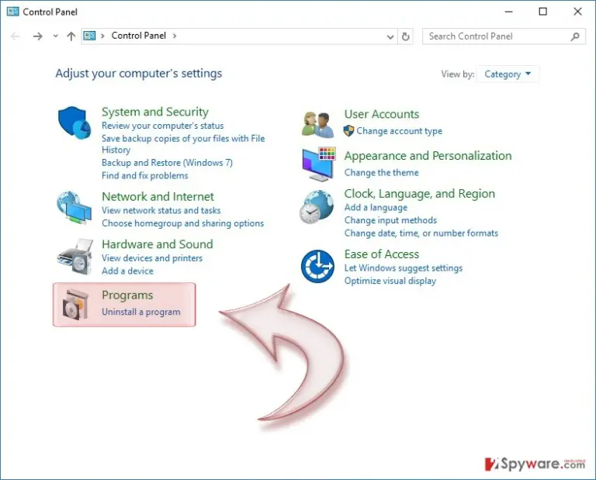Screen dimensions: 596x480
Task: Open the Ease of Access icon
Action: [317, 266]
